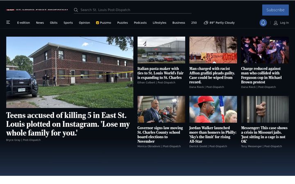Click the user profile icon
295x184 pixels.
point(276,23)
